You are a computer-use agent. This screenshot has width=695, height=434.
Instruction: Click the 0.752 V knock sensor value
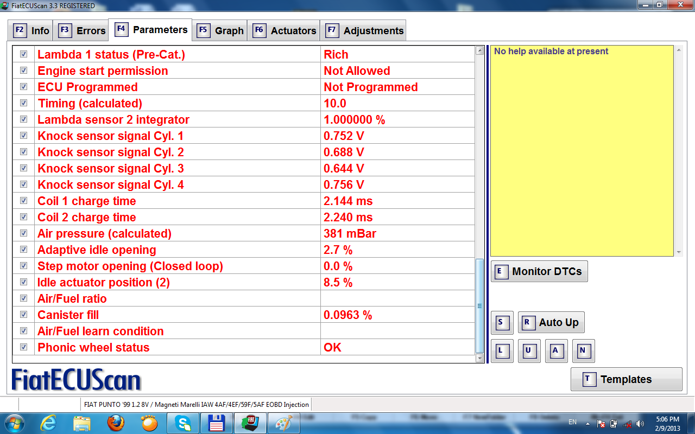pos(344,136)
